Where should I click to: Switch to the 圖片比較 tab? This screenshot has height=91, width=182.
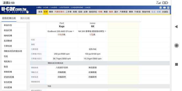coord(25,18)
